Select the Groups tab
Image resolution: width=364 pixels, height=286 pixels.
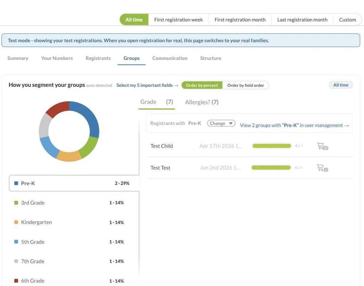pyautogui.click(x=131, y=58)
